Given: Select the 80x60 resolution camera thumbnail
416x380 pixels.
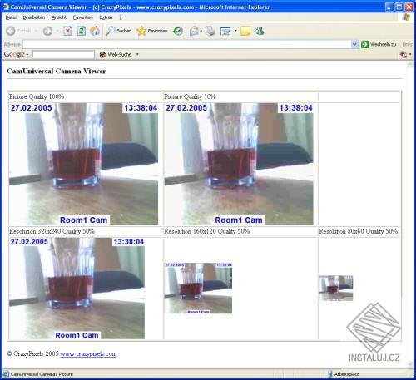Looking at the screenshot, I should 336,289.
